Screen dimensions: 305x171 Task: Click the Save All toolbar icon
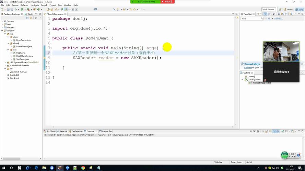[x=12, y=9]
